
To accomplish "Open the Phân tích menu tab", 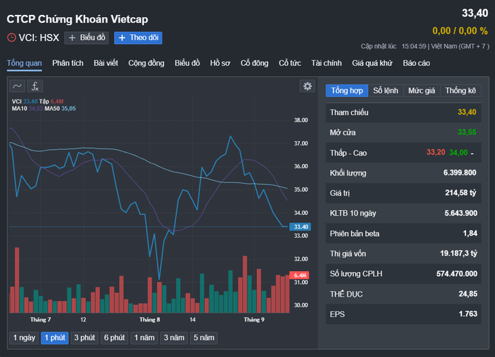I will 68,63.
